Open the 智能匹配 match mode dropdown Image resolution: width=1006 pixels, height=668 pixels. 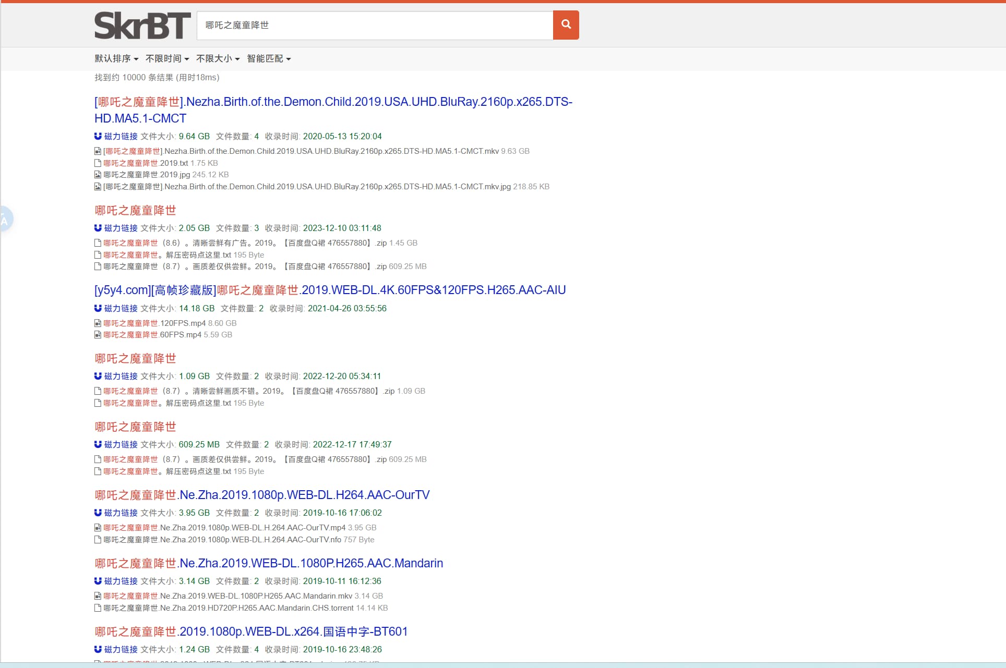pos(269,58)
